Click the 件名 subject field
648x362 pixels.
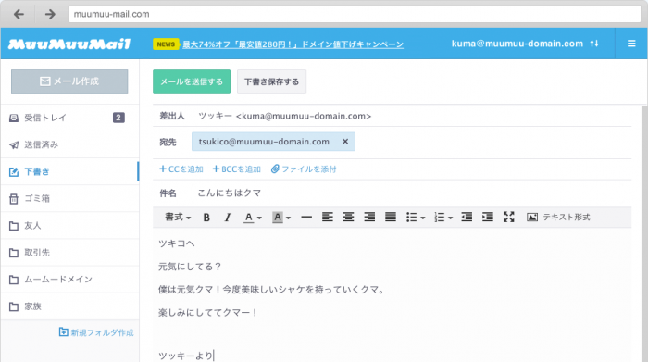[392, 193]
